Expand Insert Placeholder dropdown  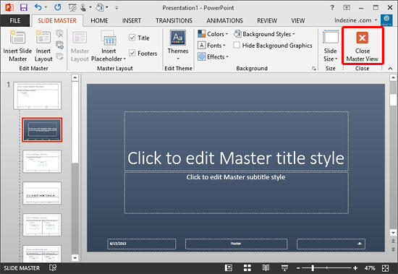(109, 46)
